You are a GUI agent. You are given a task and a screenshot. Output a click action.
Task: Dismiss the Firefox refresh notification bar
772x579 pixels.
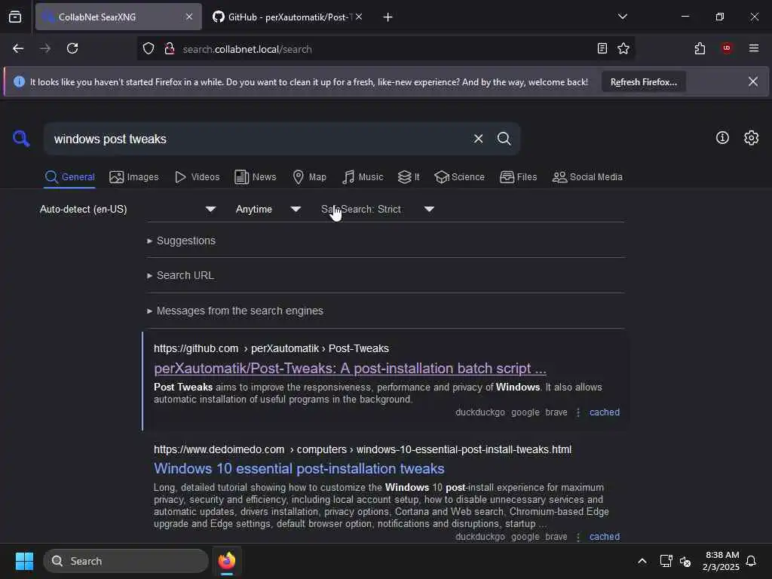click(753, 81)
